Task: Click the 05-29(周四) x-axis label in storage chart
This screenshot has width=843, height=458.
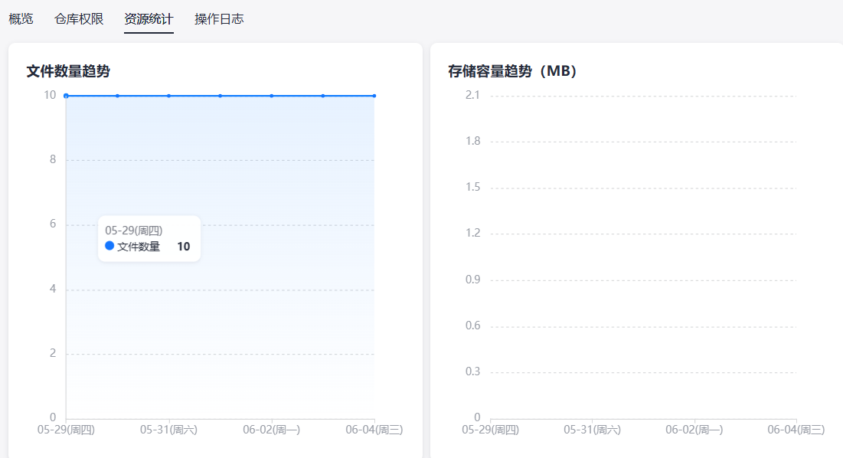Action: tap(490, 430)
